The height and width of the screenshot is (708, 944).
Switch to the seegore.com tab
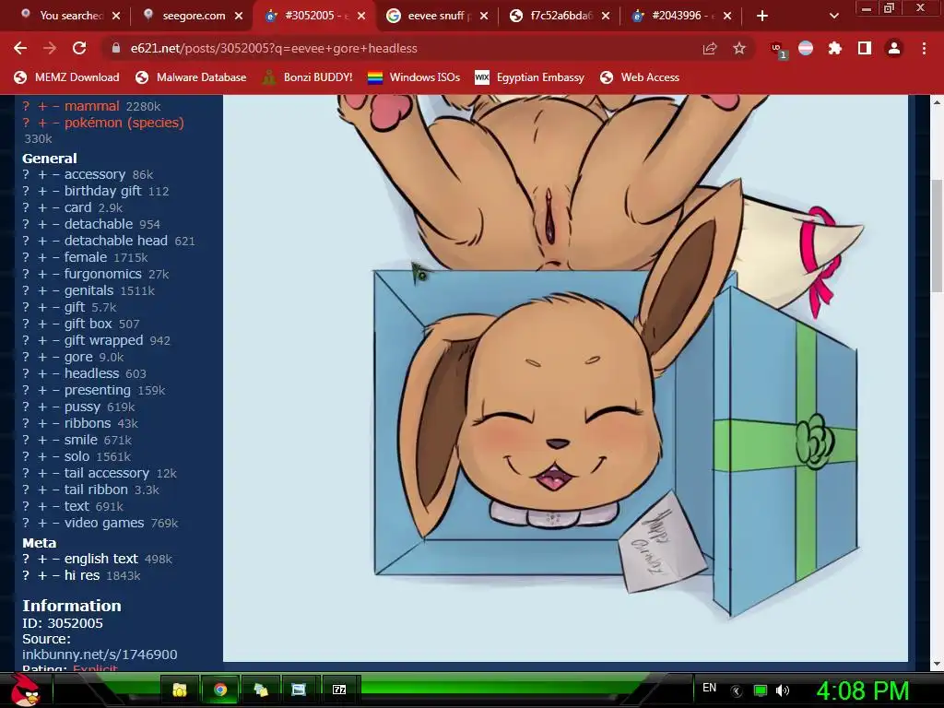click(193, 16)
